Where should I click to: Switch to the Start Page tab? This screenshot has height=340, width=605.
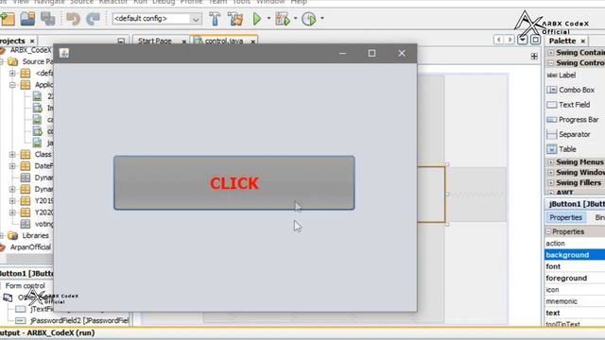coord(155,41)
